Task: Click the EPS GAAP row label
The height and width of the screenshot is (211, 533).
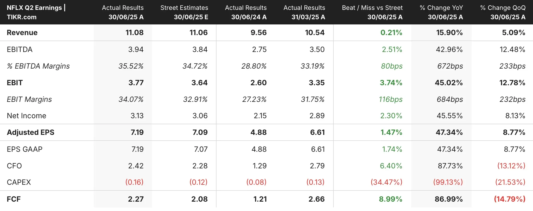Action: click(x=24, y=149)
